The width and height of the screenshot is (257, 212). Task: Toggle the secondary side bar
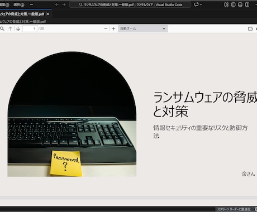(247, 4)
